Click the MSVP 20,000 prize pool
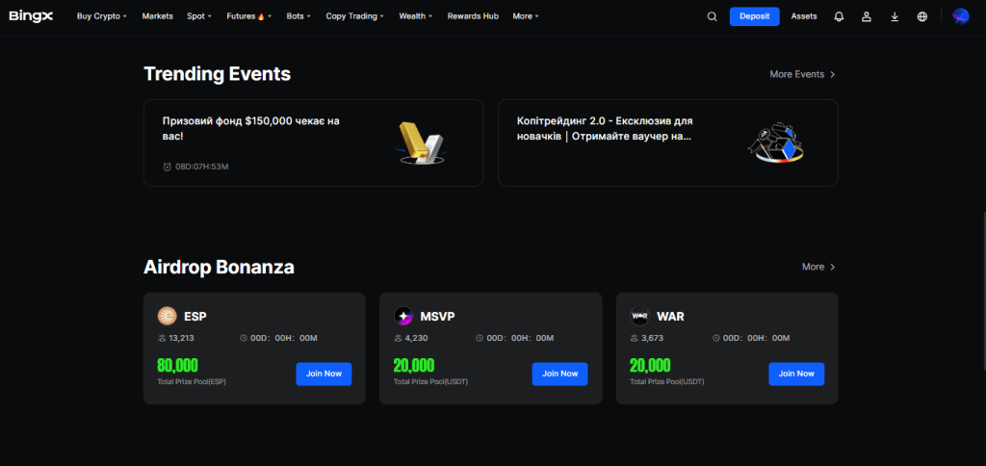Screen dimensions: 986x466 click(414, 365)
